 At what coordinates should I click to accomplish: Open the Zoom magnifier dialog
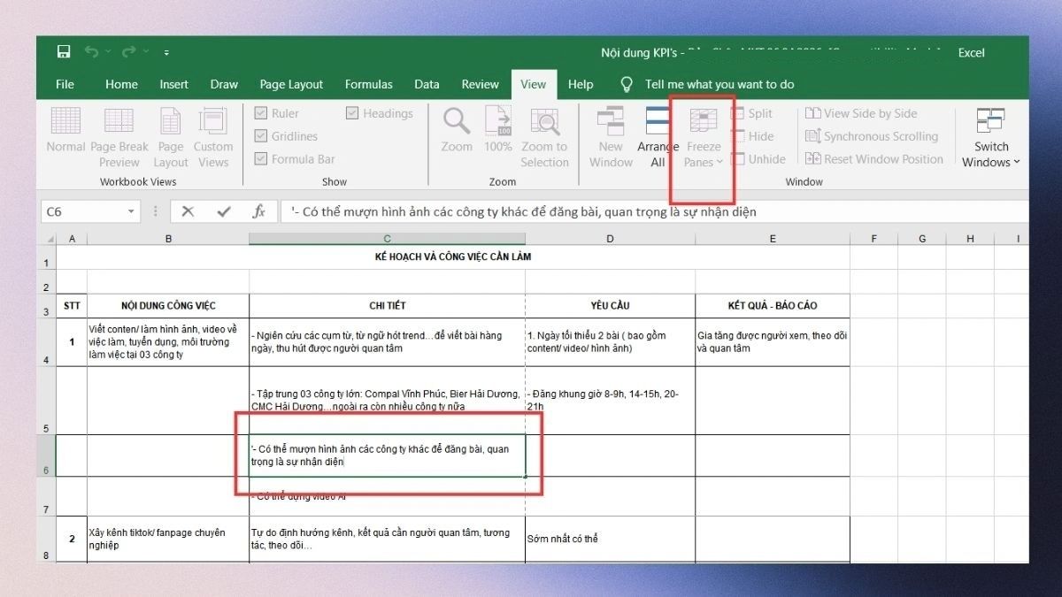pos(457,130)
